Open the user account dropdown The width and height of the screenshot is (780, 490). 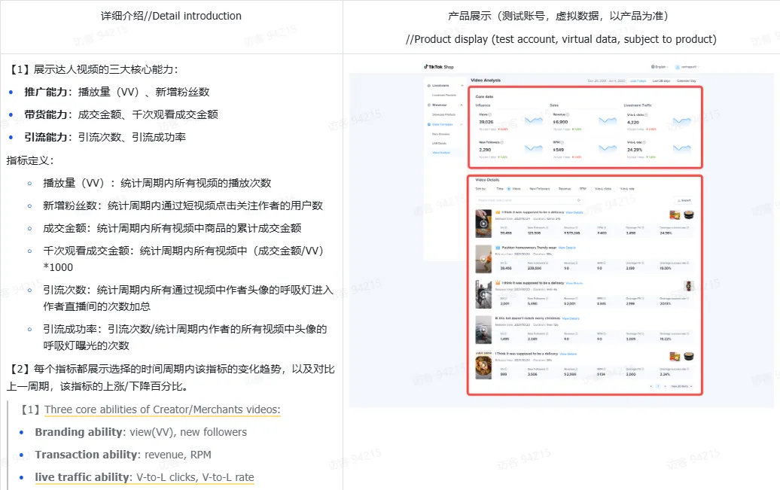688,67
